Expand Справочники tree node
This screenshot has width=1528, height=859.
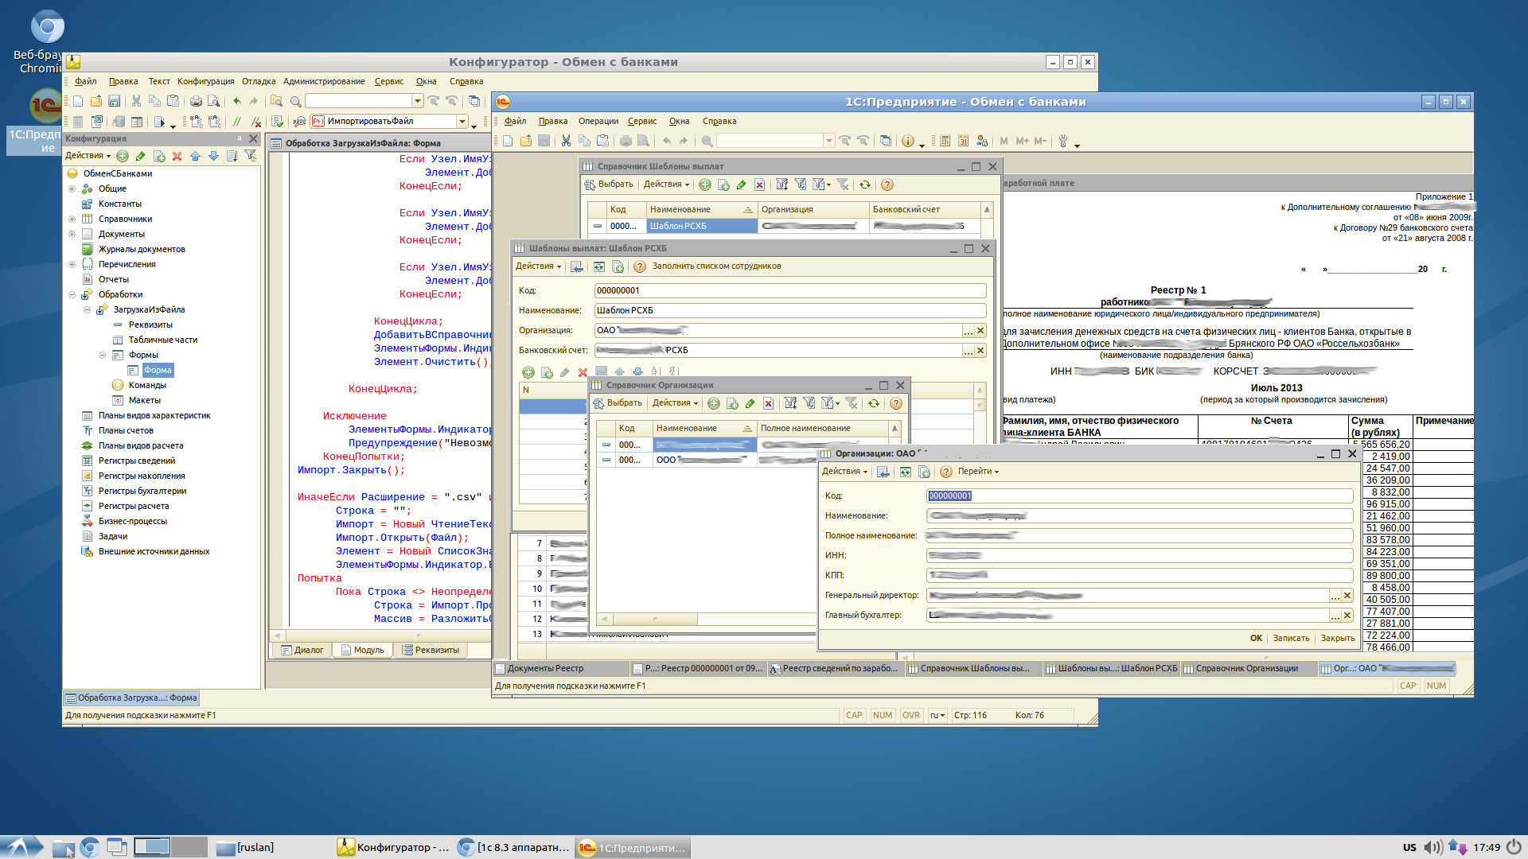72,220
